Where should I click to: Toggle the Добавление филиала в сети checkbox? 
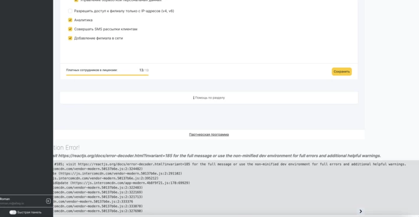point(70,38)
